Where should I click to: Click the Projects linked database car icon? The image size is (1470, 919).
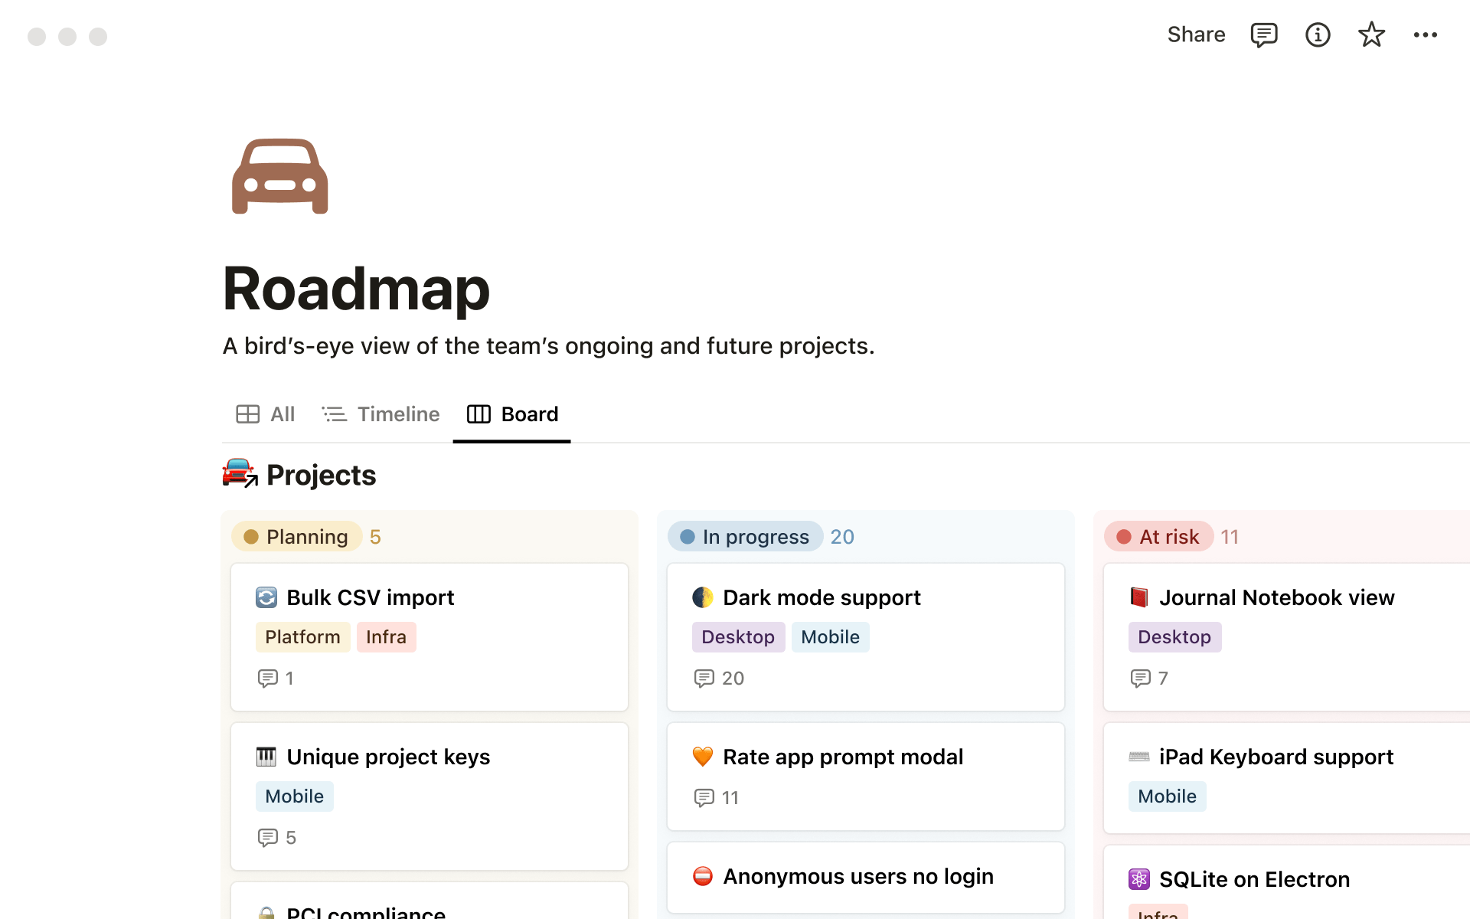[x=239, y=473]
